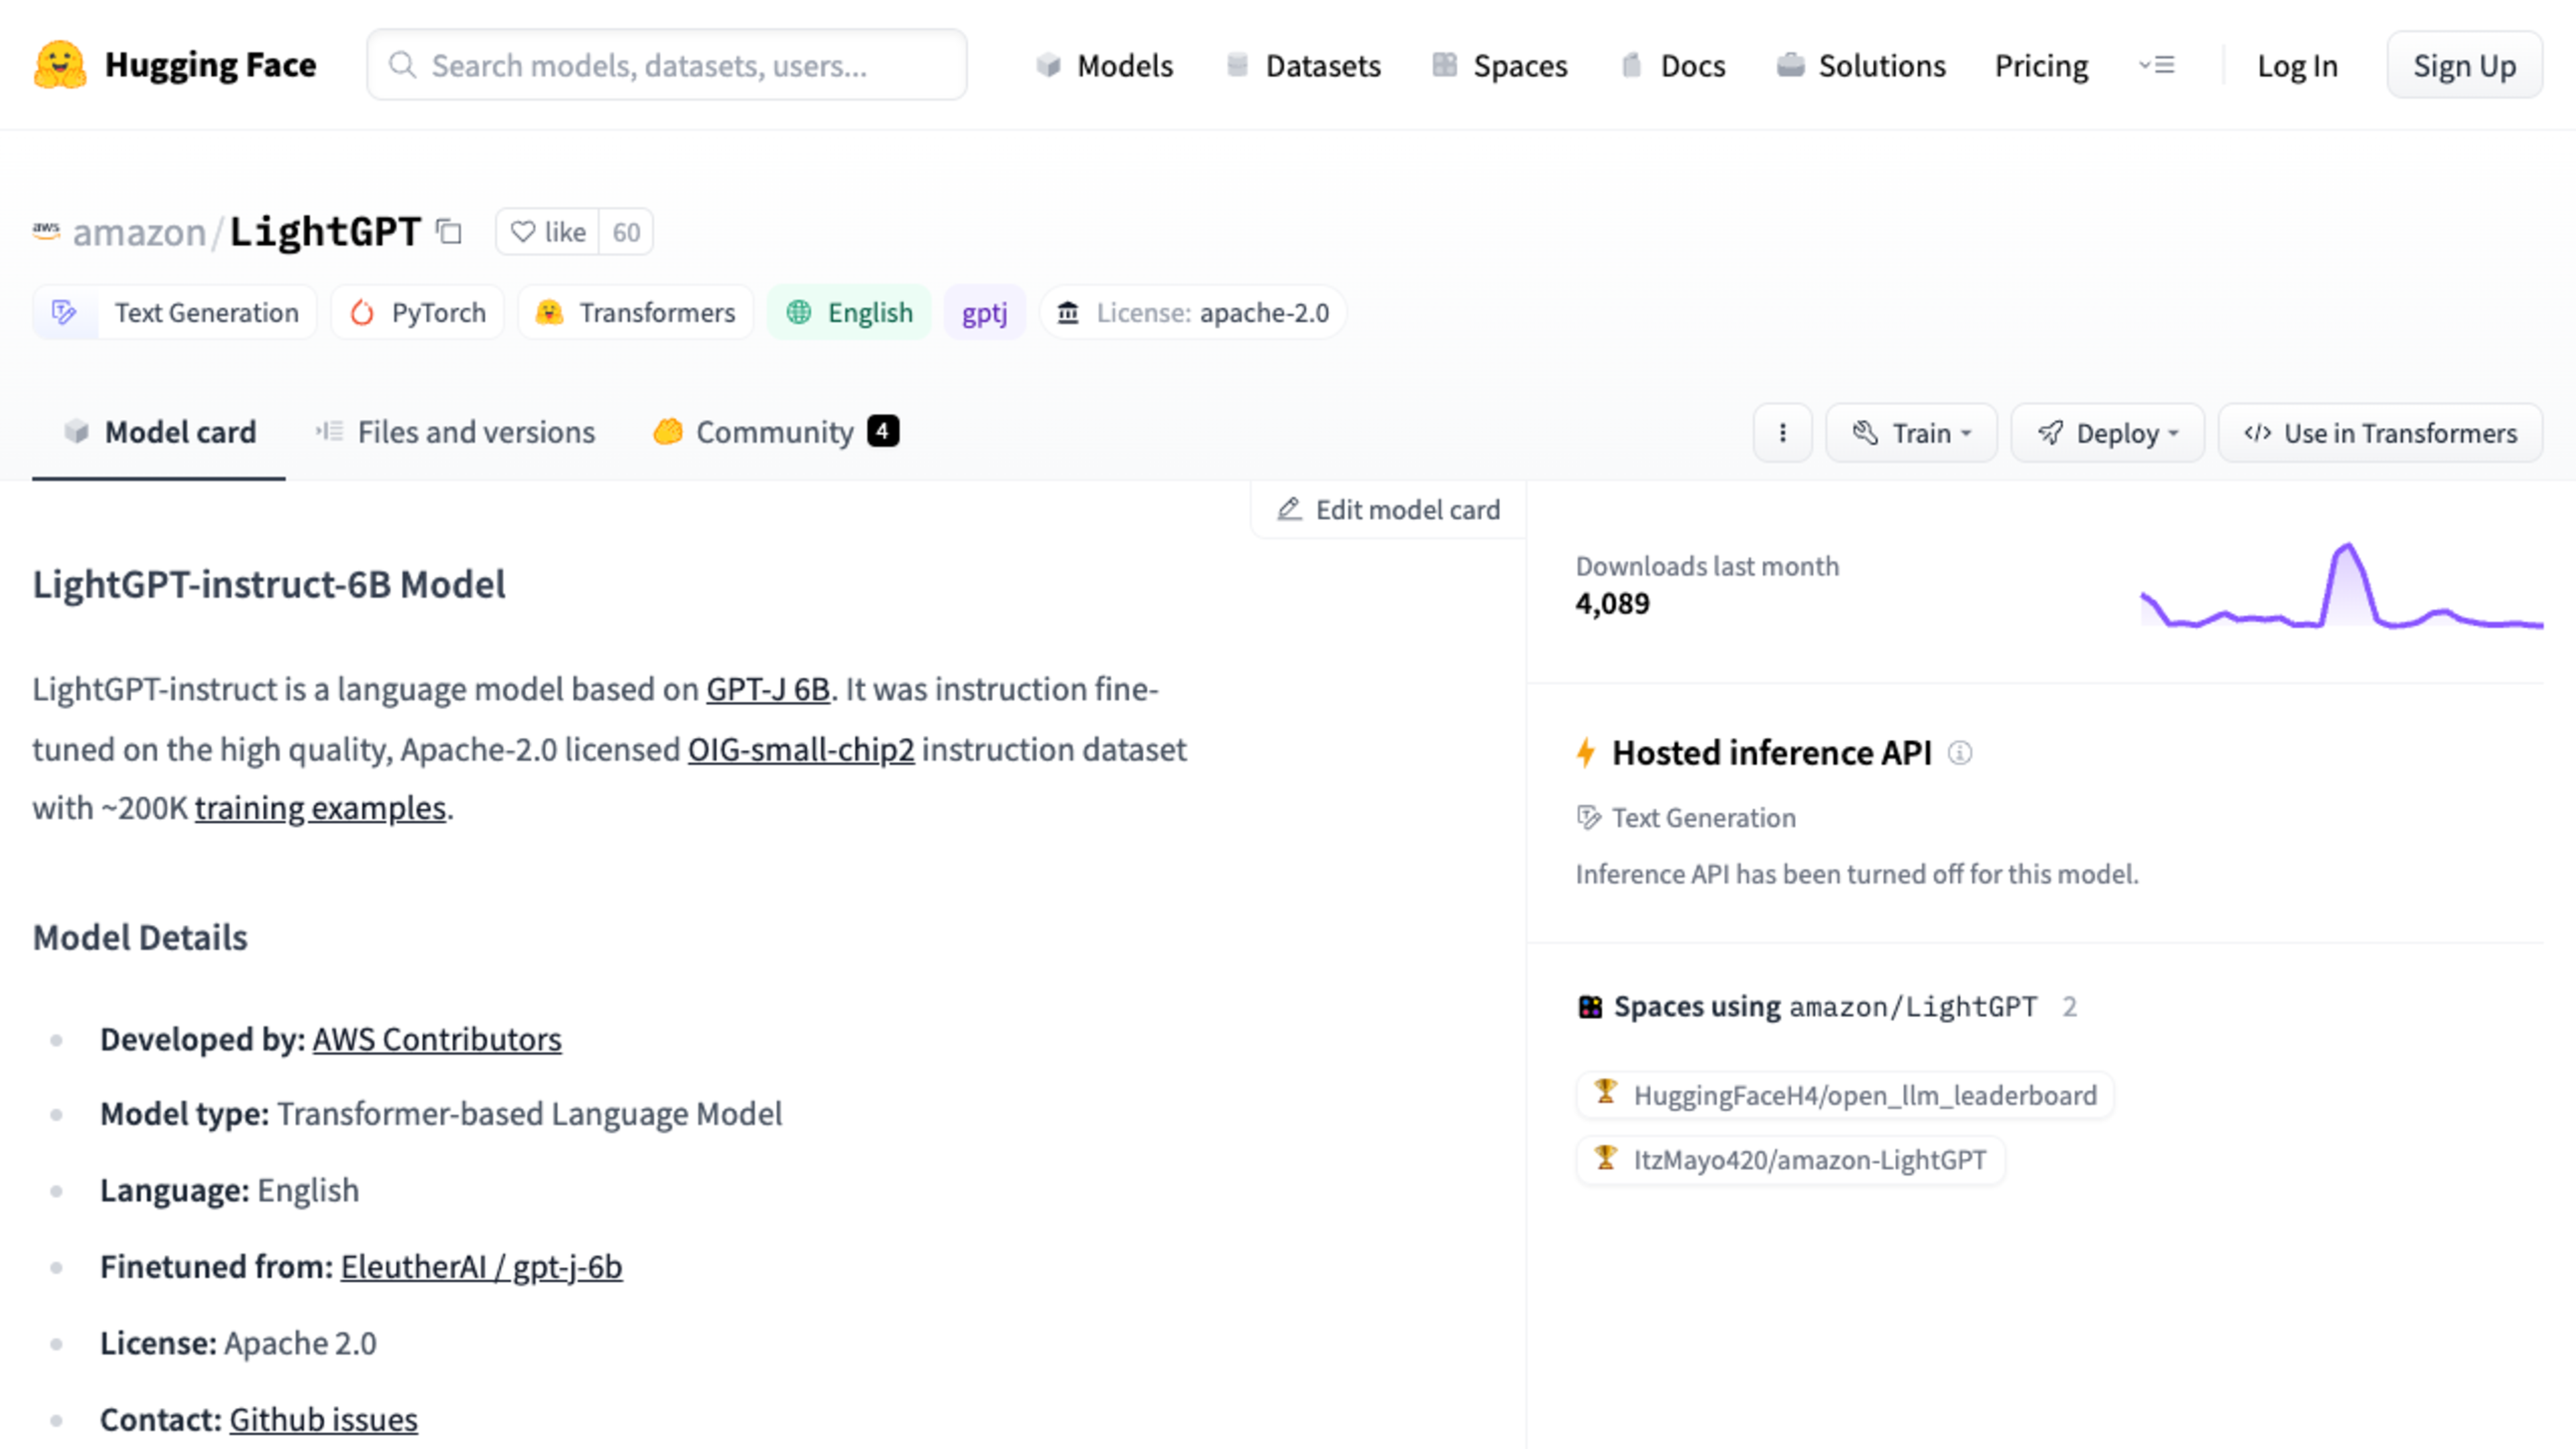The width and height of the screenshot is (2576, 1449).
Task: Open the Community tab
Action: pyautogui.click(x=775, y=432)
